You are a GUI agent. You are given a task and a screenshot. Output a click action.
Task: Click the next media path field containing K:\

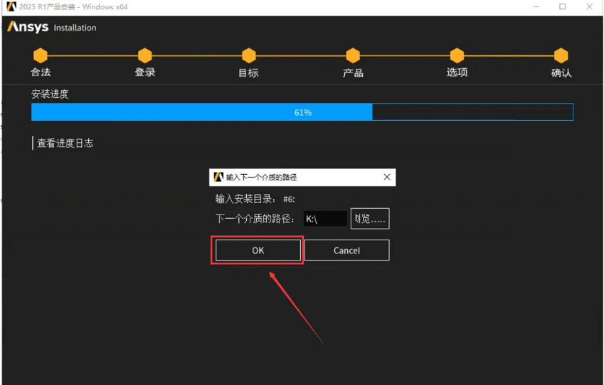pyautogui.click(x=325, y=219)
